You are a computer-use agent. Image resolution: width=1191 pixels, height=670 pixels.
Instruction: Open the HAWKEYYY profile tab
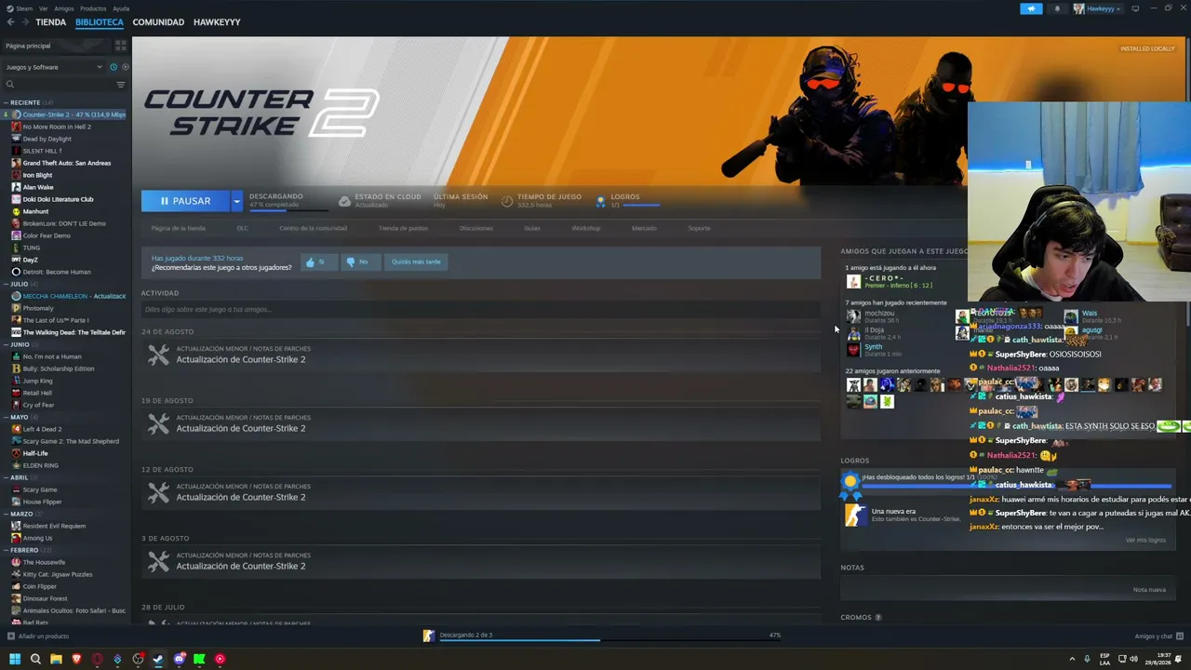pos(217,22)
